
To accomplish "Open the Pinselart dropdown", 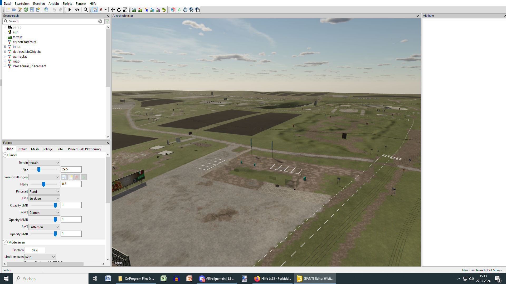I will tap(44, 191).
